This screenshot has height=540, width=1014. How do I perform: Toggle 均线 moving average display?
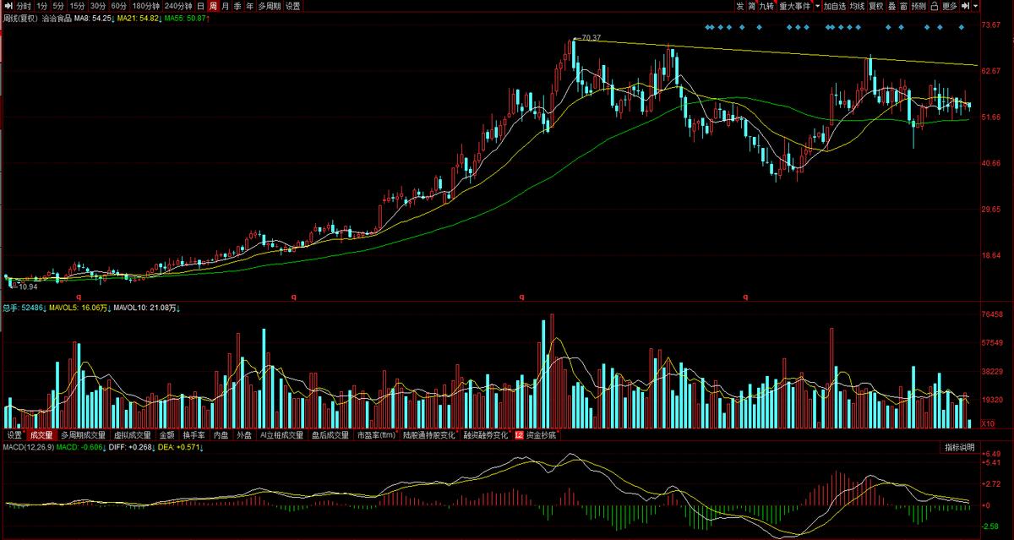tap(857, 6)
